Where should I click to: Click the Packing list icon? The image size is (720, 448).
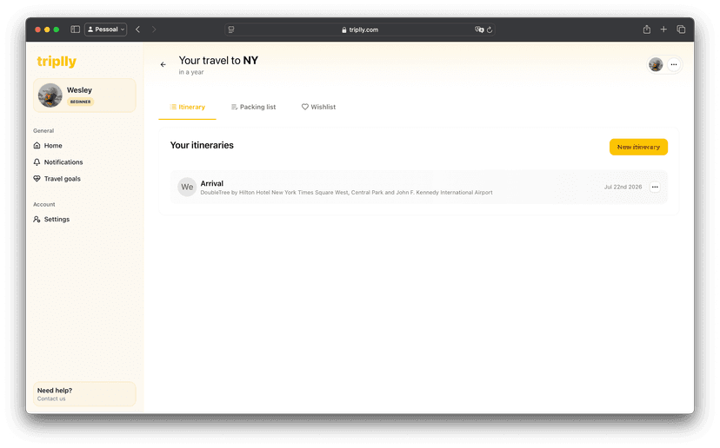(x=234, y=107)
